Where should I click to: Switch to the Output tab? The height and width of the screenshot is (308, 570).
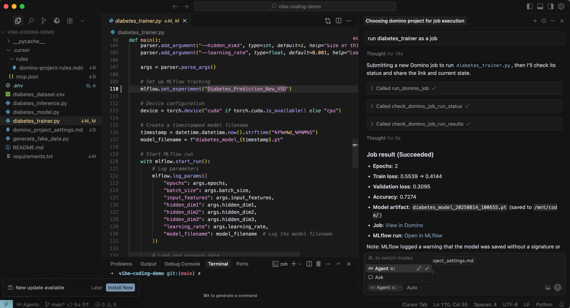[148, 264]
